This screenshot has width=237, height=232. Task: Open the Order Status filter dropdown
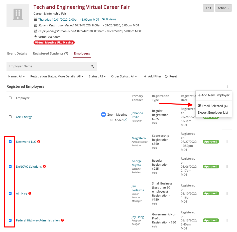coord(124,76)
